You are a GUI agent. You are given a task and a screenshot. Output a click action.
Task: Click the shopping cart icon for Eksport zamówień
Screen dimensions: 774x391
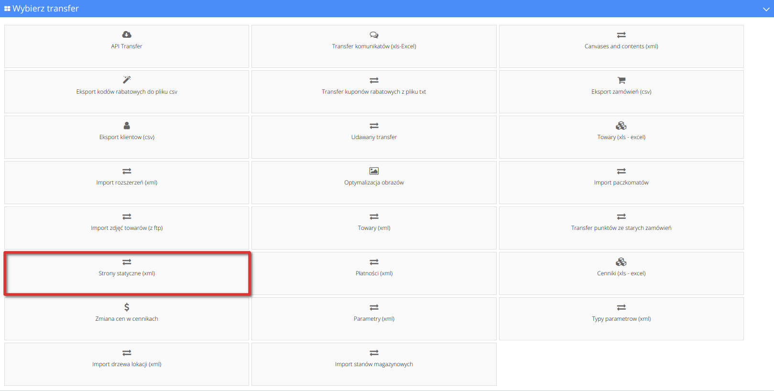[621, 80]
